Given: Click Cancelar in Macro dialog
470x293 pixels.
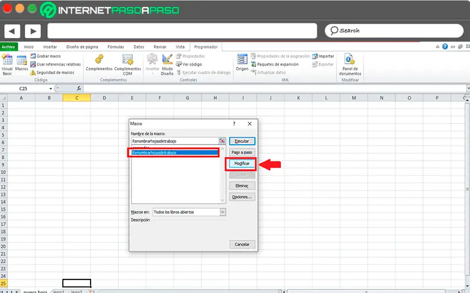Looking at the screenshot, I should pyautogui.click(x=242, y=244).
